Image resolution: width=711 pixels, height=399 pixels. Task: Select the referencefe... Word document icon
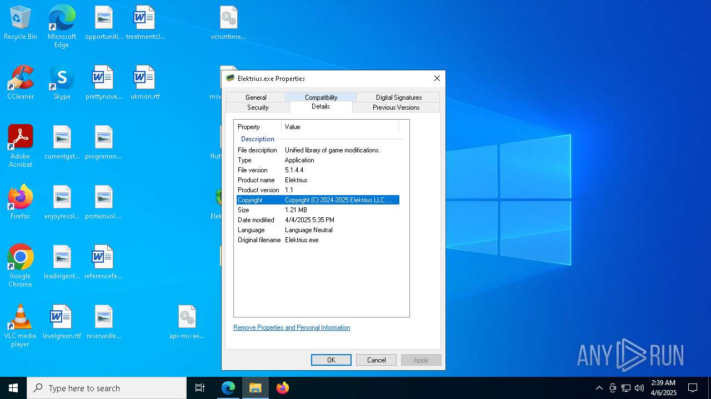[x=104, y=263]
